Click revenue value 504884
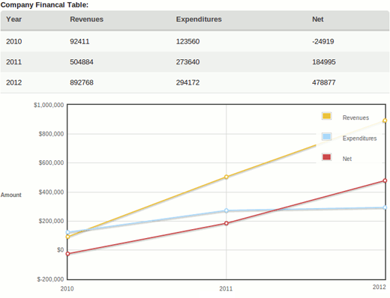 [82, 62]
